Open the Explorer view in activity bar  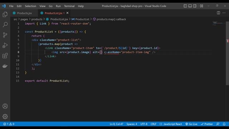5,14
